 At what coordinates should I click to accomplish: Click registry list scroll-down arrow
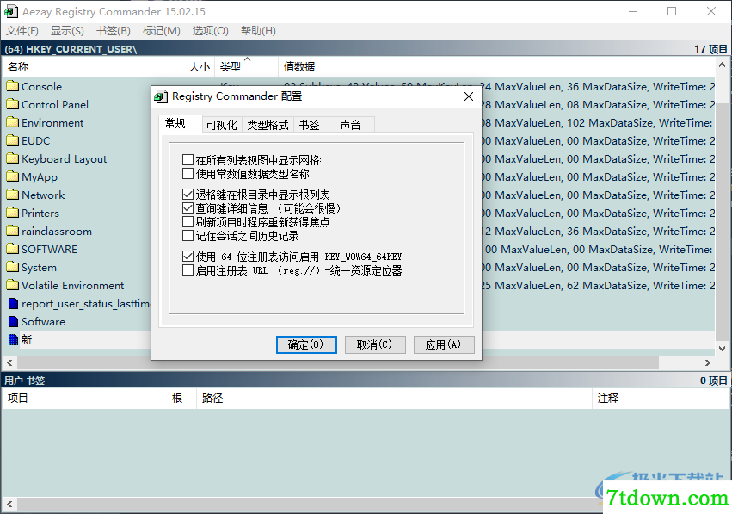(722, 349)
